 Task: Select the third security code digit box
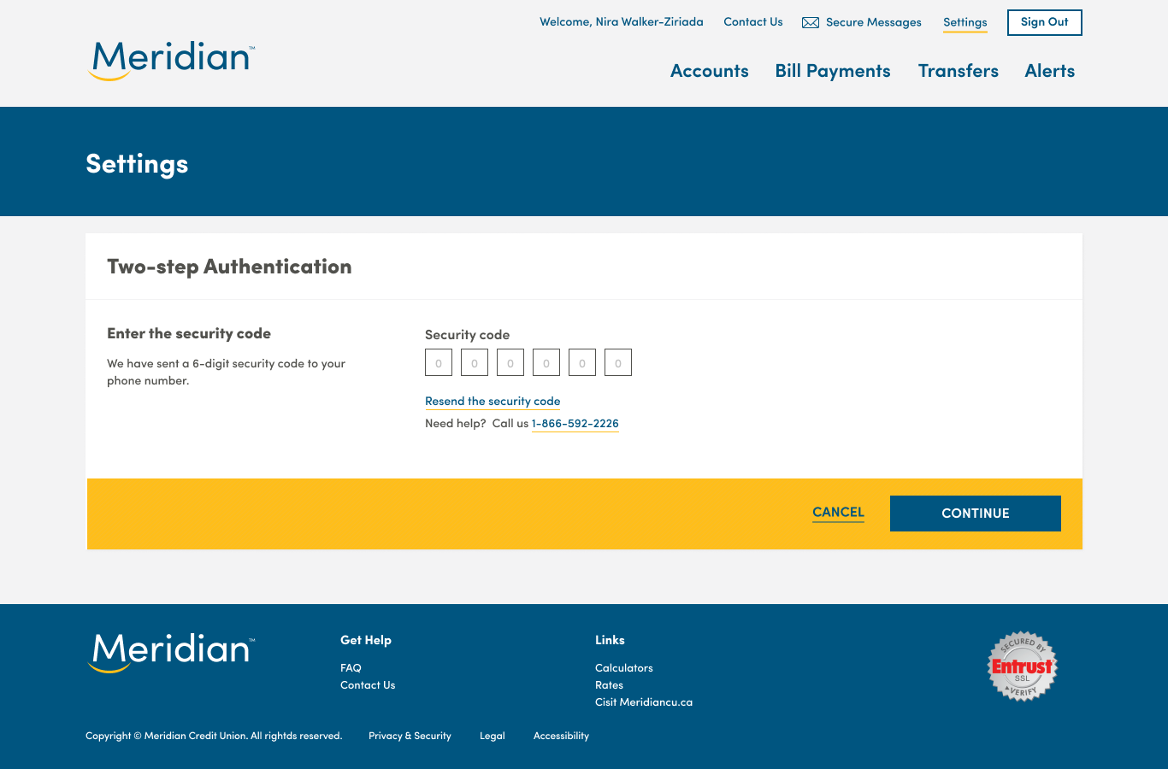[x=510, y=362]
